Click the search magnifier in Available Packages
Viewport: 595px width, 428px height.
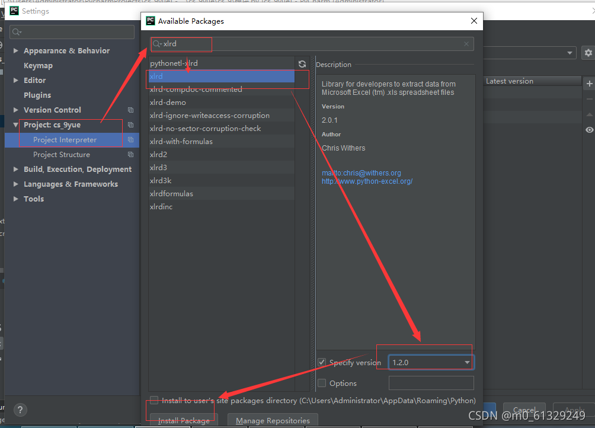[x=156, y=44]
